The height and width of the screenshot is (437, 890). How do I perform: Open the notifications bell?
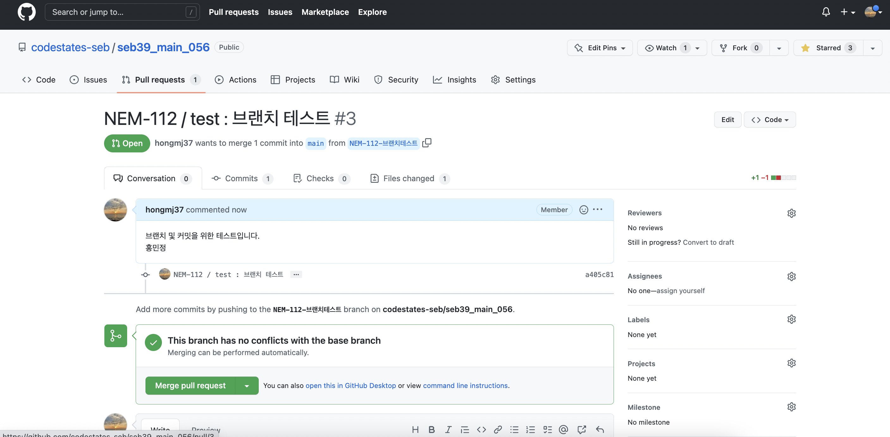pos(826,12)
